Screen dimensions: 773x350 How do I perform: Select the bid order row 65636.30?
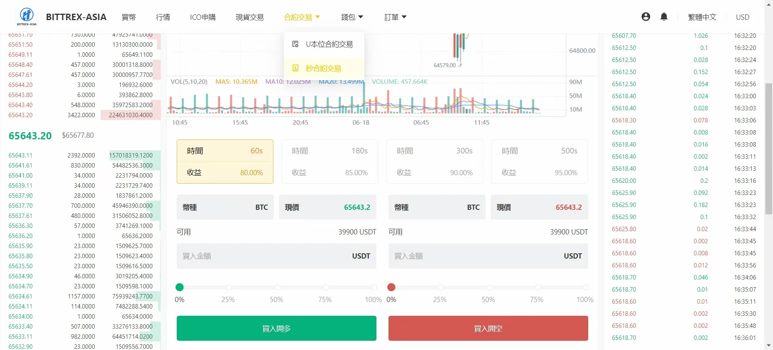point(81,226)
